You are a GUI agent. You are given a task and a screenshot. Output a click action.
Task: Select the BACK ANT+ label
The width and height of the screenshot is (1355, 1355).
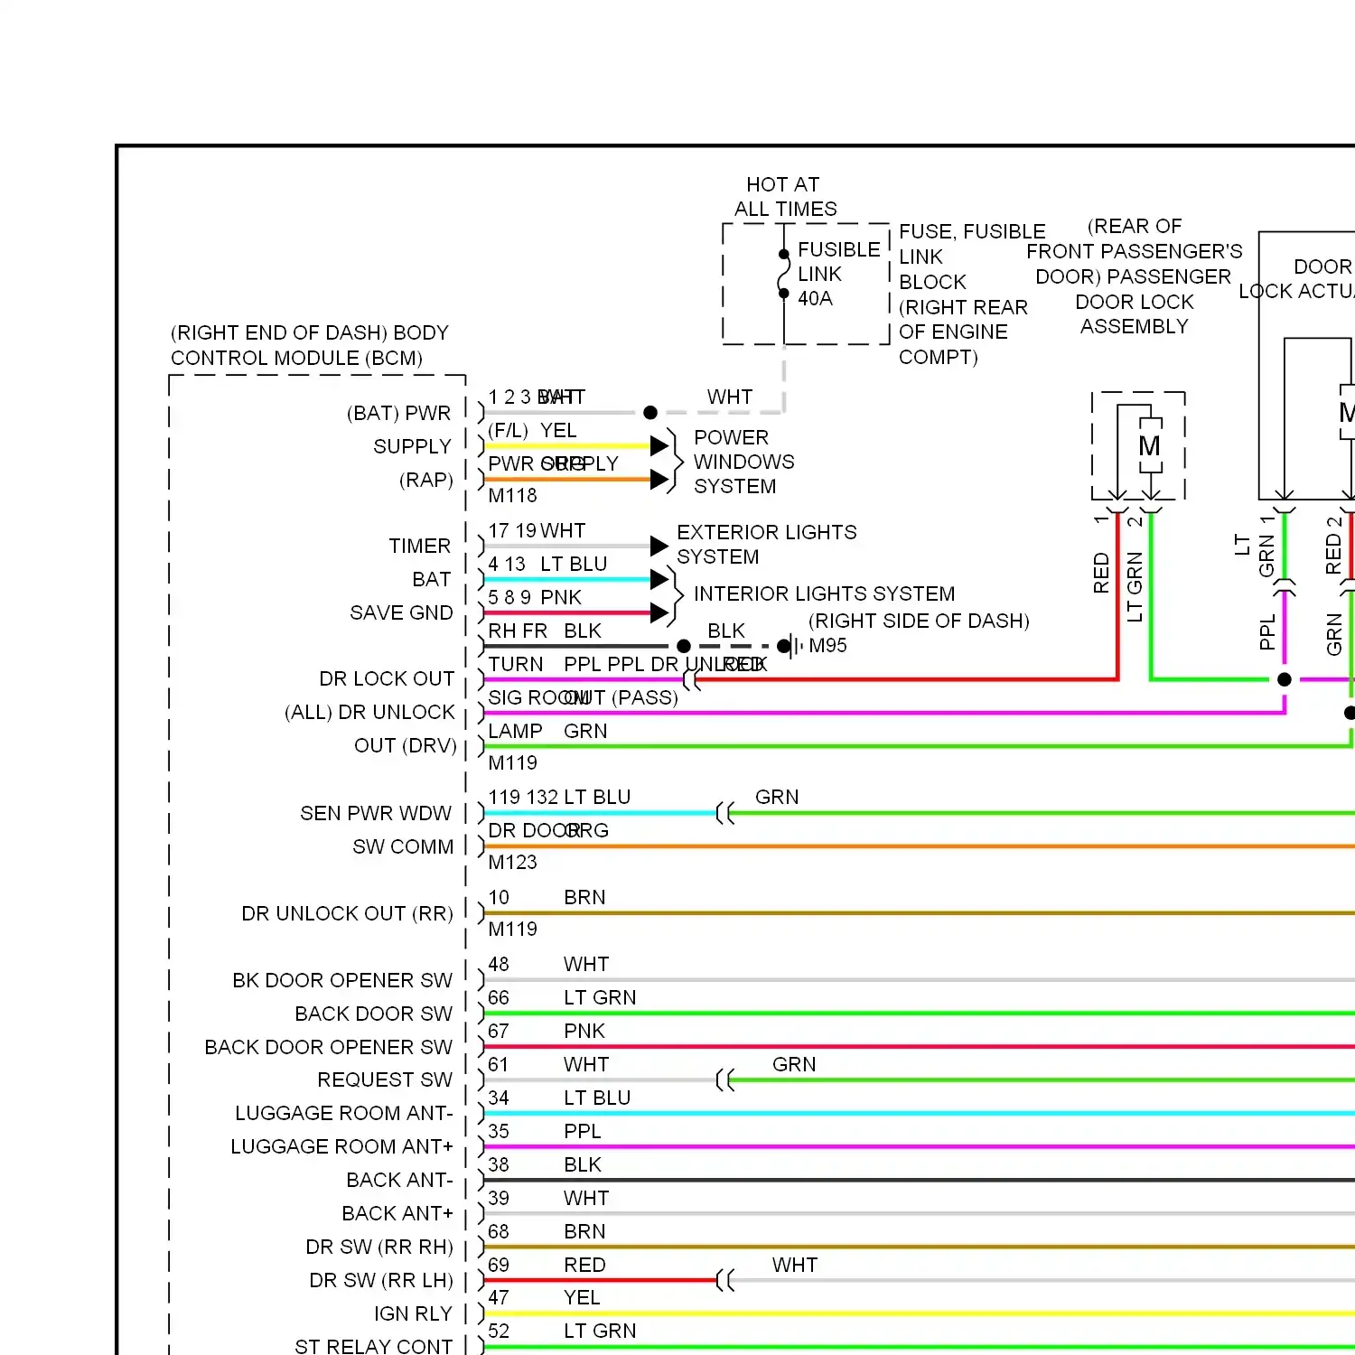point(397,1213)
